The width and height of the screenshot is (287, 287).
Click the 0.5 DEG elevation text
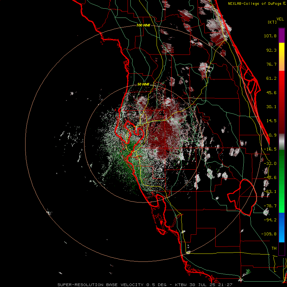click(x=157, y=285)
